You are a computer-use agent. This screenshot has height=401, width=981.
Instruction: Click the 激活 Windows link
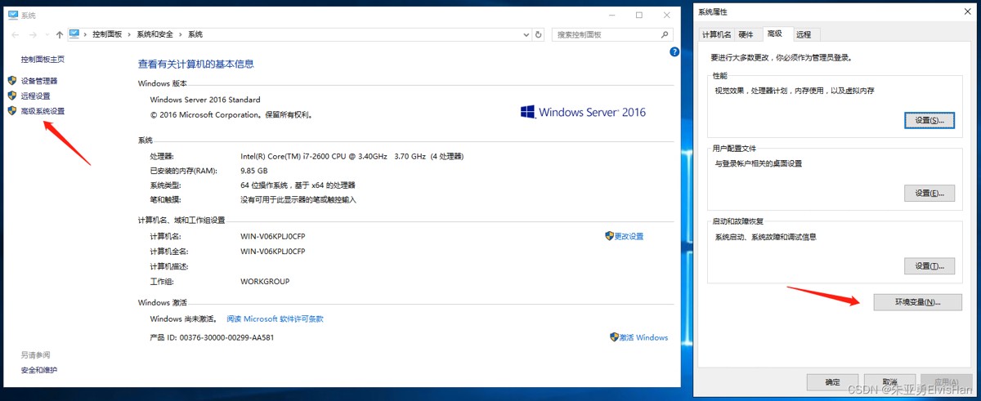643,336
